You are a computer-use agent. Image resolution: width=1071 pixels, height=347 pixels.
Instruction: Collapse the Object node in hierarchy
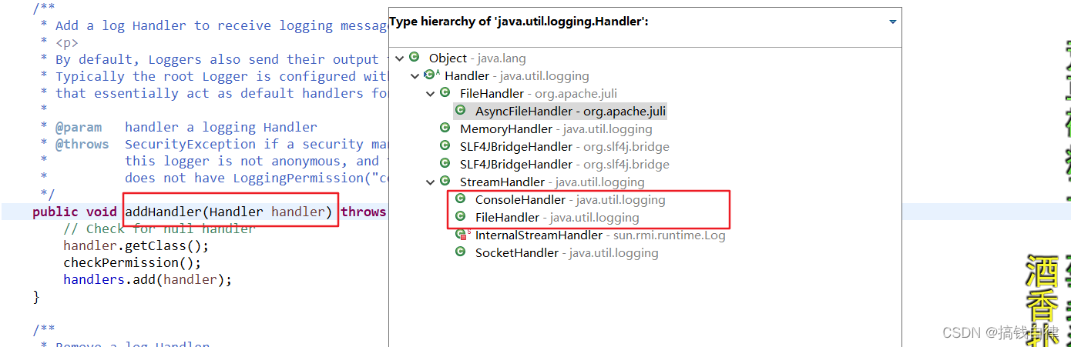(x=399, y=58)
